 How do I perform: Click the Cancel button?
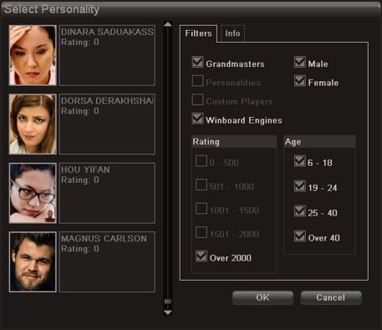pos(331,297)
